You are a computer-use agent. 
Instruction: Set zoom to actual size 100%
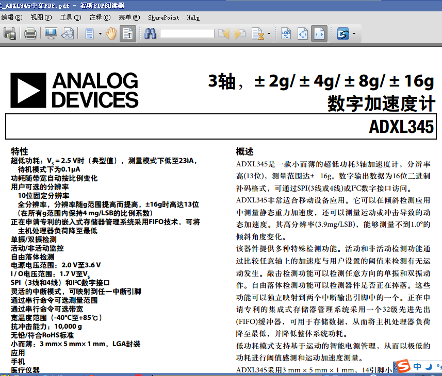286,34
